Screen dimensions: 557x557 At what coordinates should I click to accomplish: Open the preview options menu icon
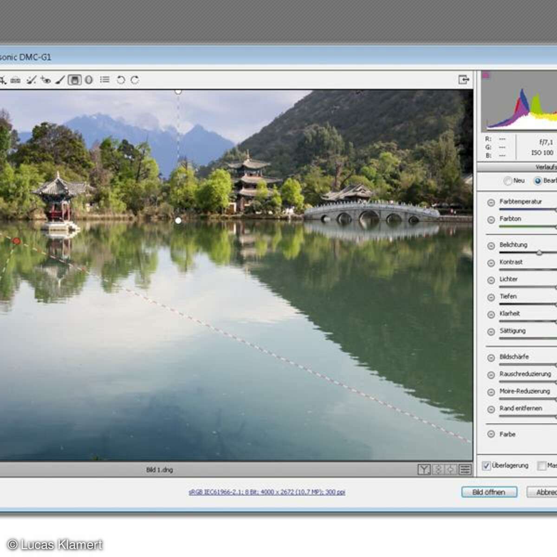tap(466, 470)
